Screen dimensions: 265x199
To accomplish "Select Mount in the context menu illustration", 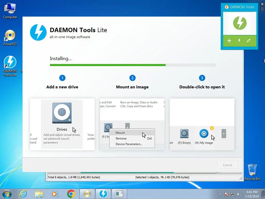I will tap(120, 133).
